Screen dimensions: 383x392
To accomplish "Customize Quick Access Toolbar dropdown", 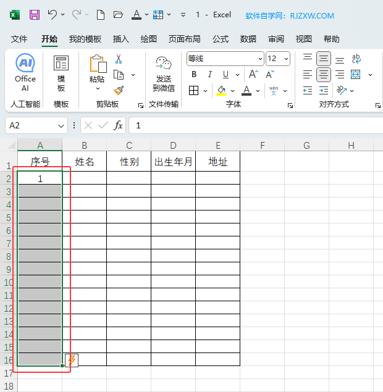I will tap(183, 15).
